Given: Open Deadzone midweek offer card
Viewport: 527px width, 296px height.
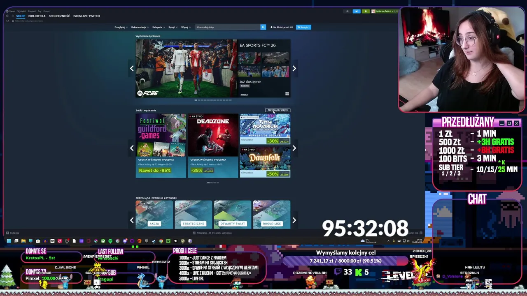Looking at the screenshot, I should [x=213, y=146].
